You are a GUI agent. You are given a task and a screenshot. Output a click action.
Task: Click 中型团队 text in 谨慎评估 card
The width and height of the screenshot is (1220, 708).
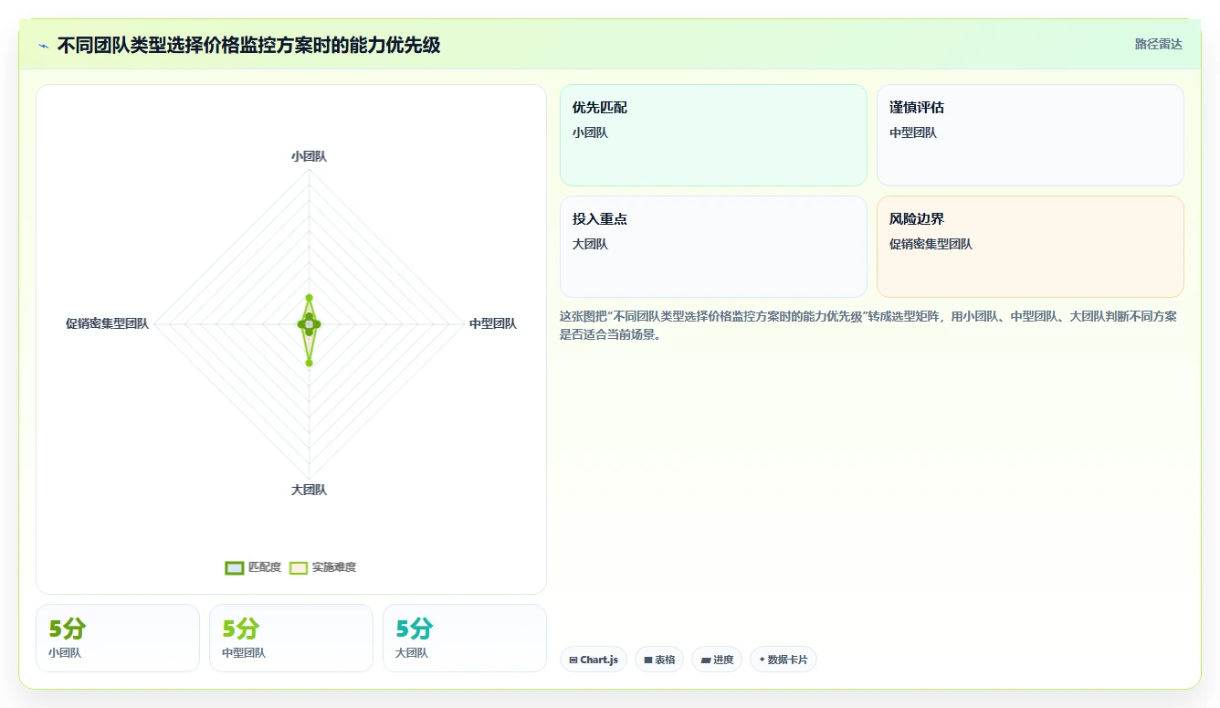pos(913,132)
